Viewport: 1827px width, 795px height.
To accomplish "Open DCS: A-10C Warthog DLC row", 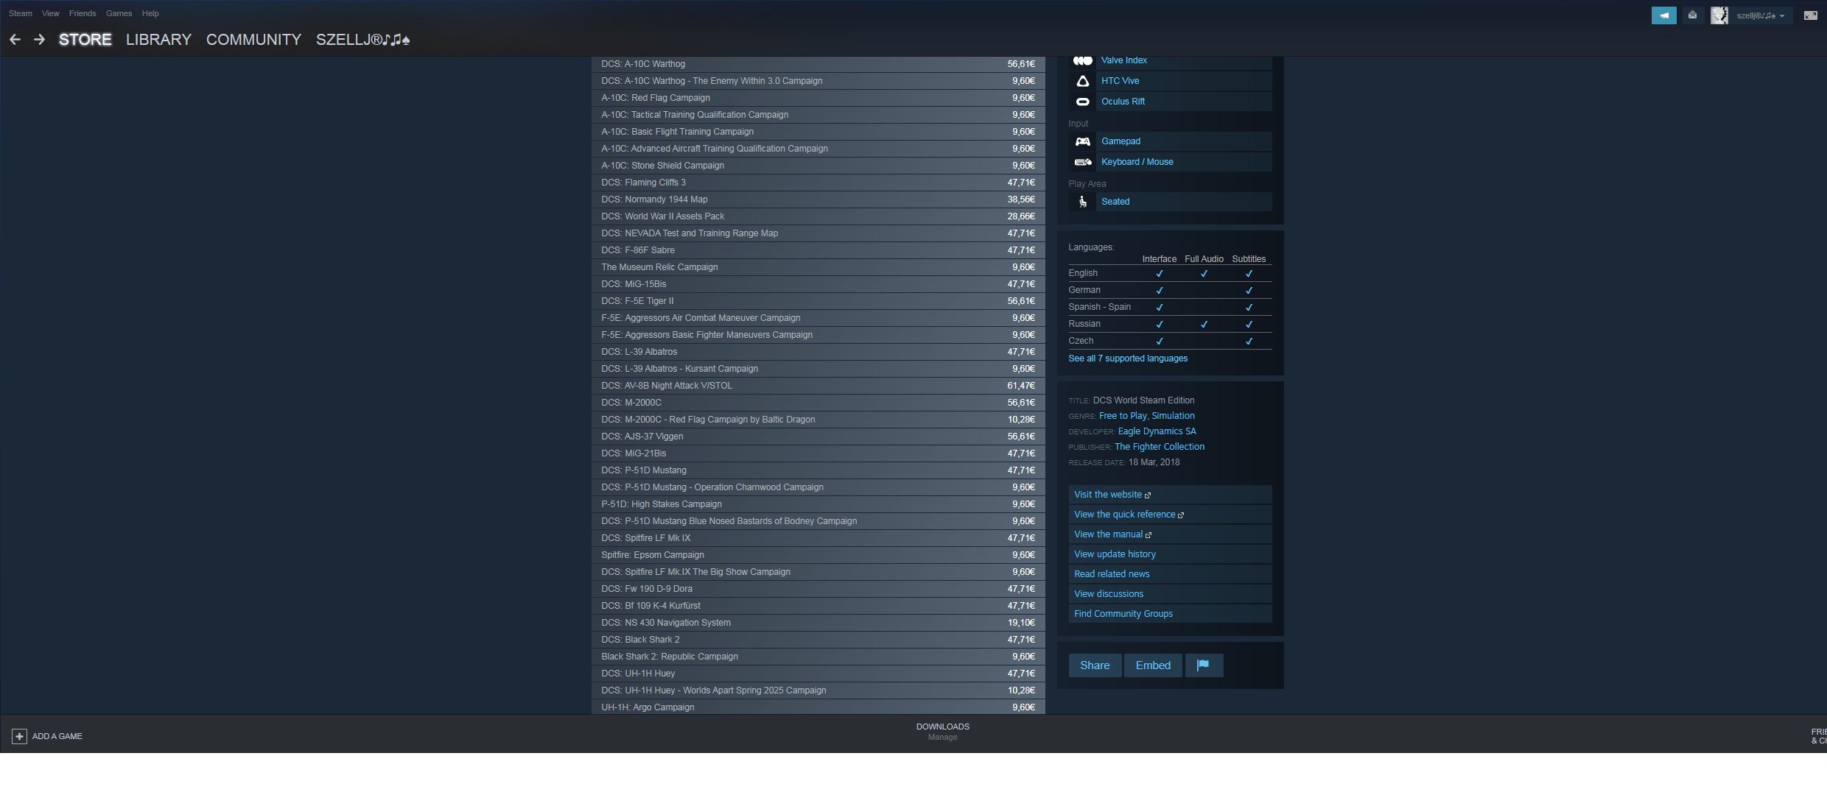I will [x=818, y=64].
